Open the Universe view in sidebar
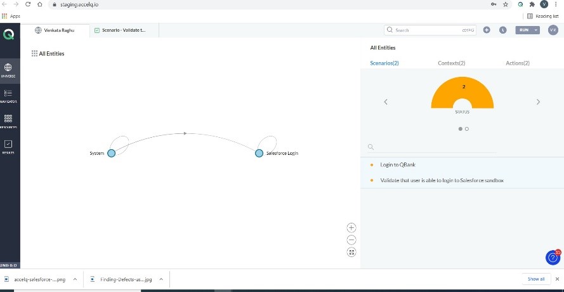564x292 pixels. pyautogui.click(x=8, y=69)
